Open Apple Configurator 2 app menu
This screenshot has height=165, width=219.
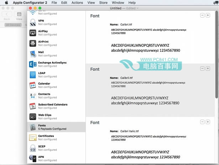[30, 2]
